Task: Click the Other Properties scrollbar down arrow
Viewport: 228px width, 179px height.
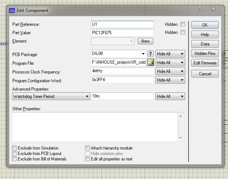Action: tap(181, 138)
